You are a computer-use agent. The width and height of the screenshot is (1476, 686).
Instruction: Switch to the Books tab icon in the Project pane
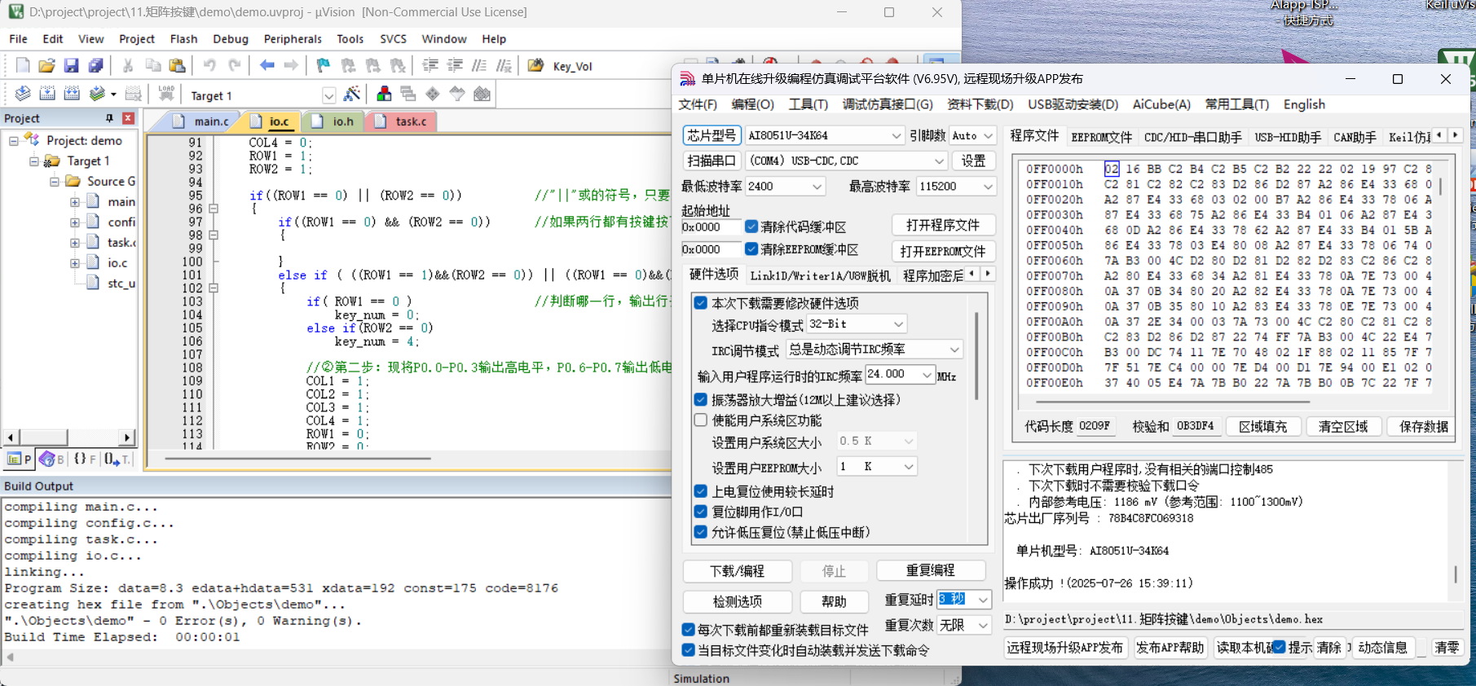pos(51,460)
